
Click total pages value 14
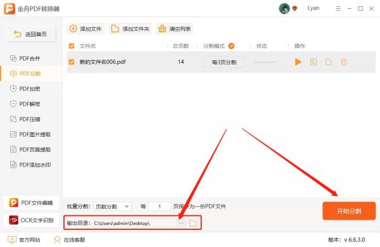180,62
